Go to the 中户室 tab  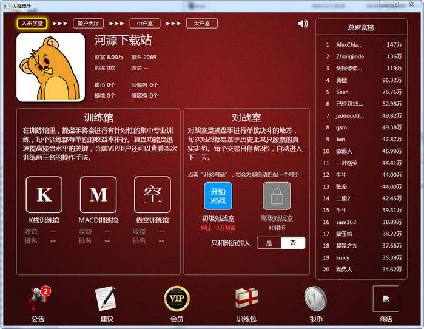pos(145,24)
